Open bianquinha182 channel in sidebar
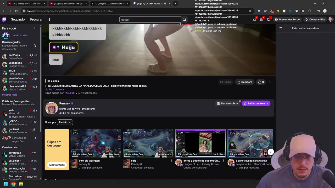 (x=20, y=88)
